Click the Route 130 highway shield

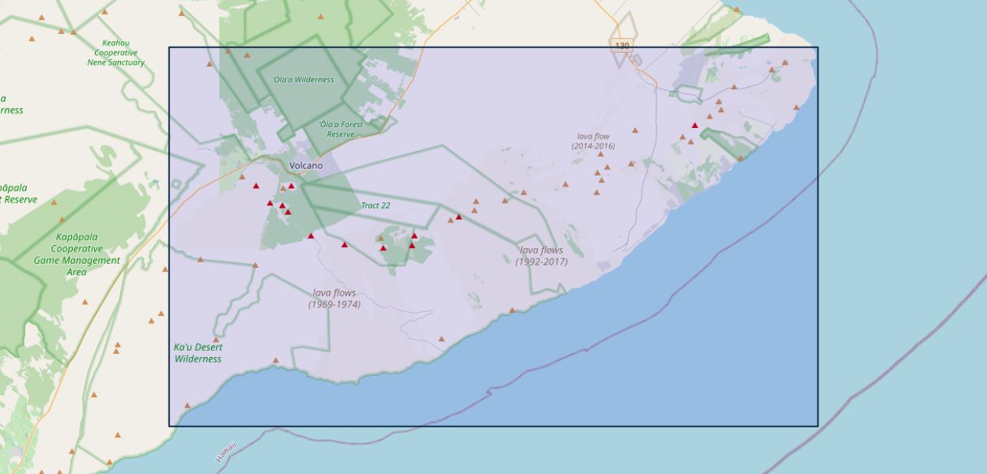[622, 46]
